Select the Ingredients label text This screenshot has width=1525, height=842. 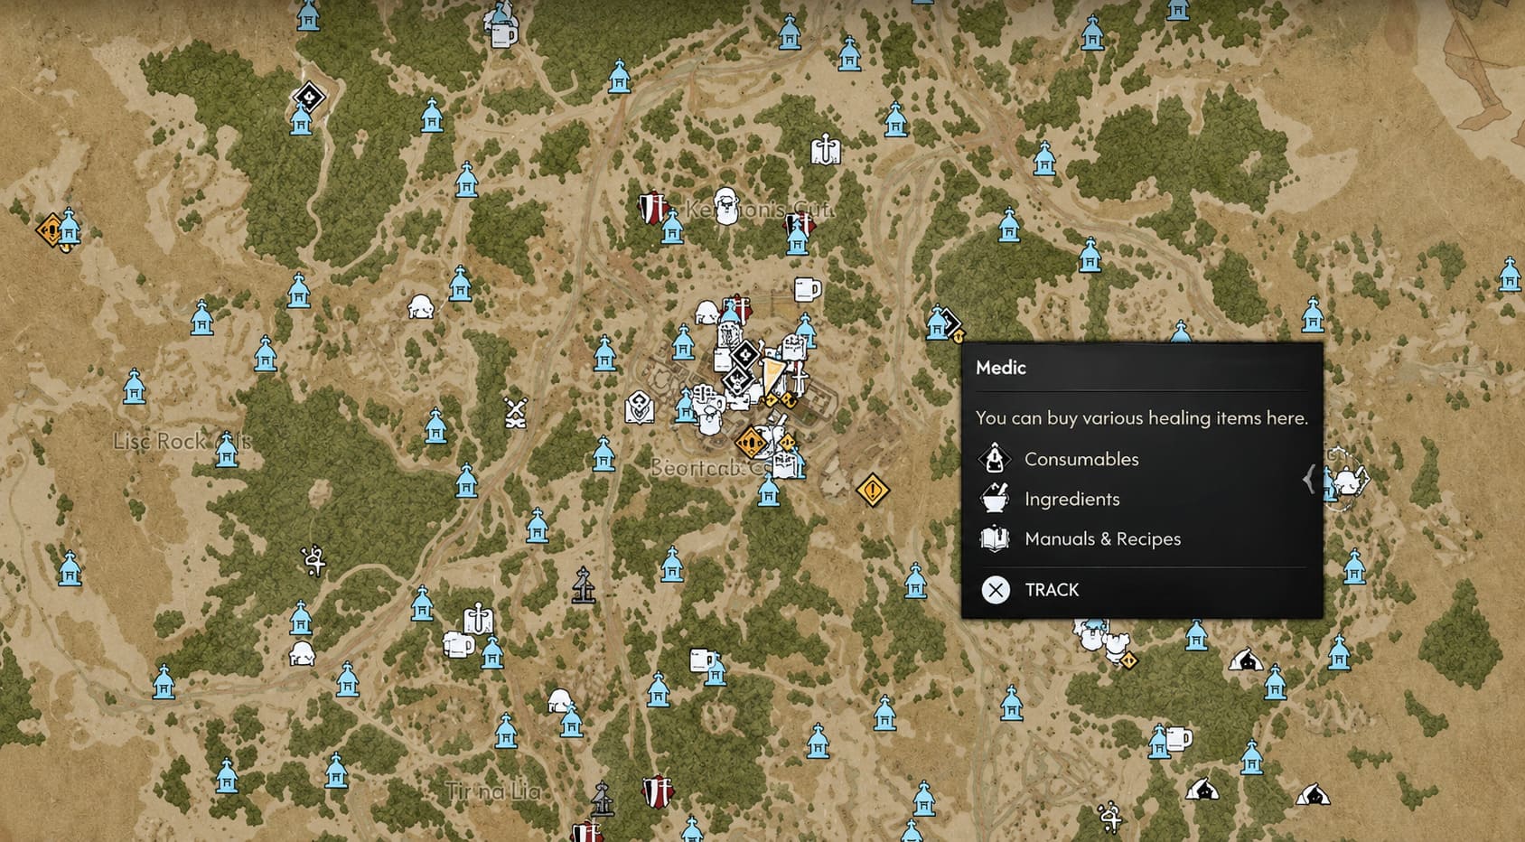pos(1071,499)
